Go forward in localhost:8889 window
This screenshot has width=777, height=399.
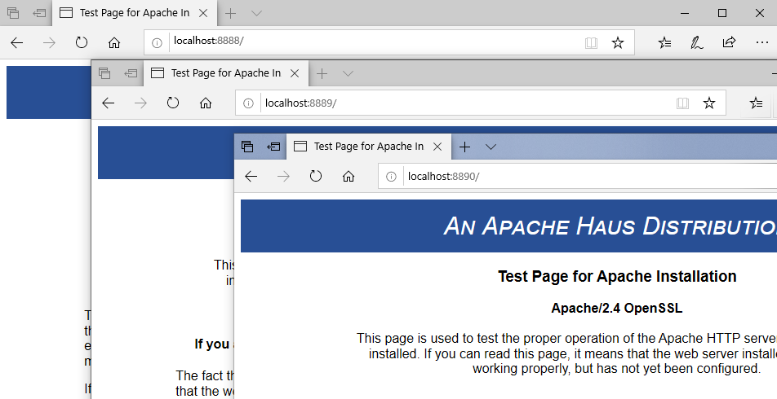tap(140, 103)
